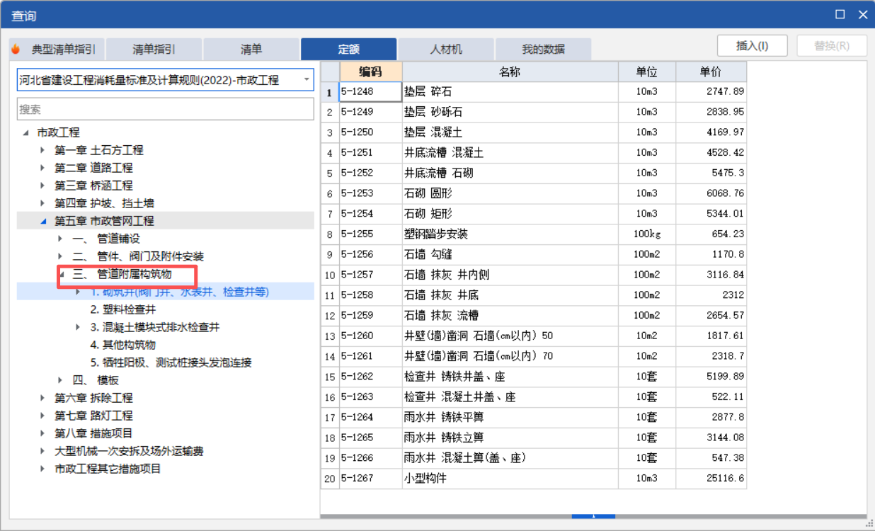Image resolution: width=875 pixels, height=531 pixels.
Task: Select 2. 塑料检查井 tree item
Action: pyautogui.click(x=123, y=309)
